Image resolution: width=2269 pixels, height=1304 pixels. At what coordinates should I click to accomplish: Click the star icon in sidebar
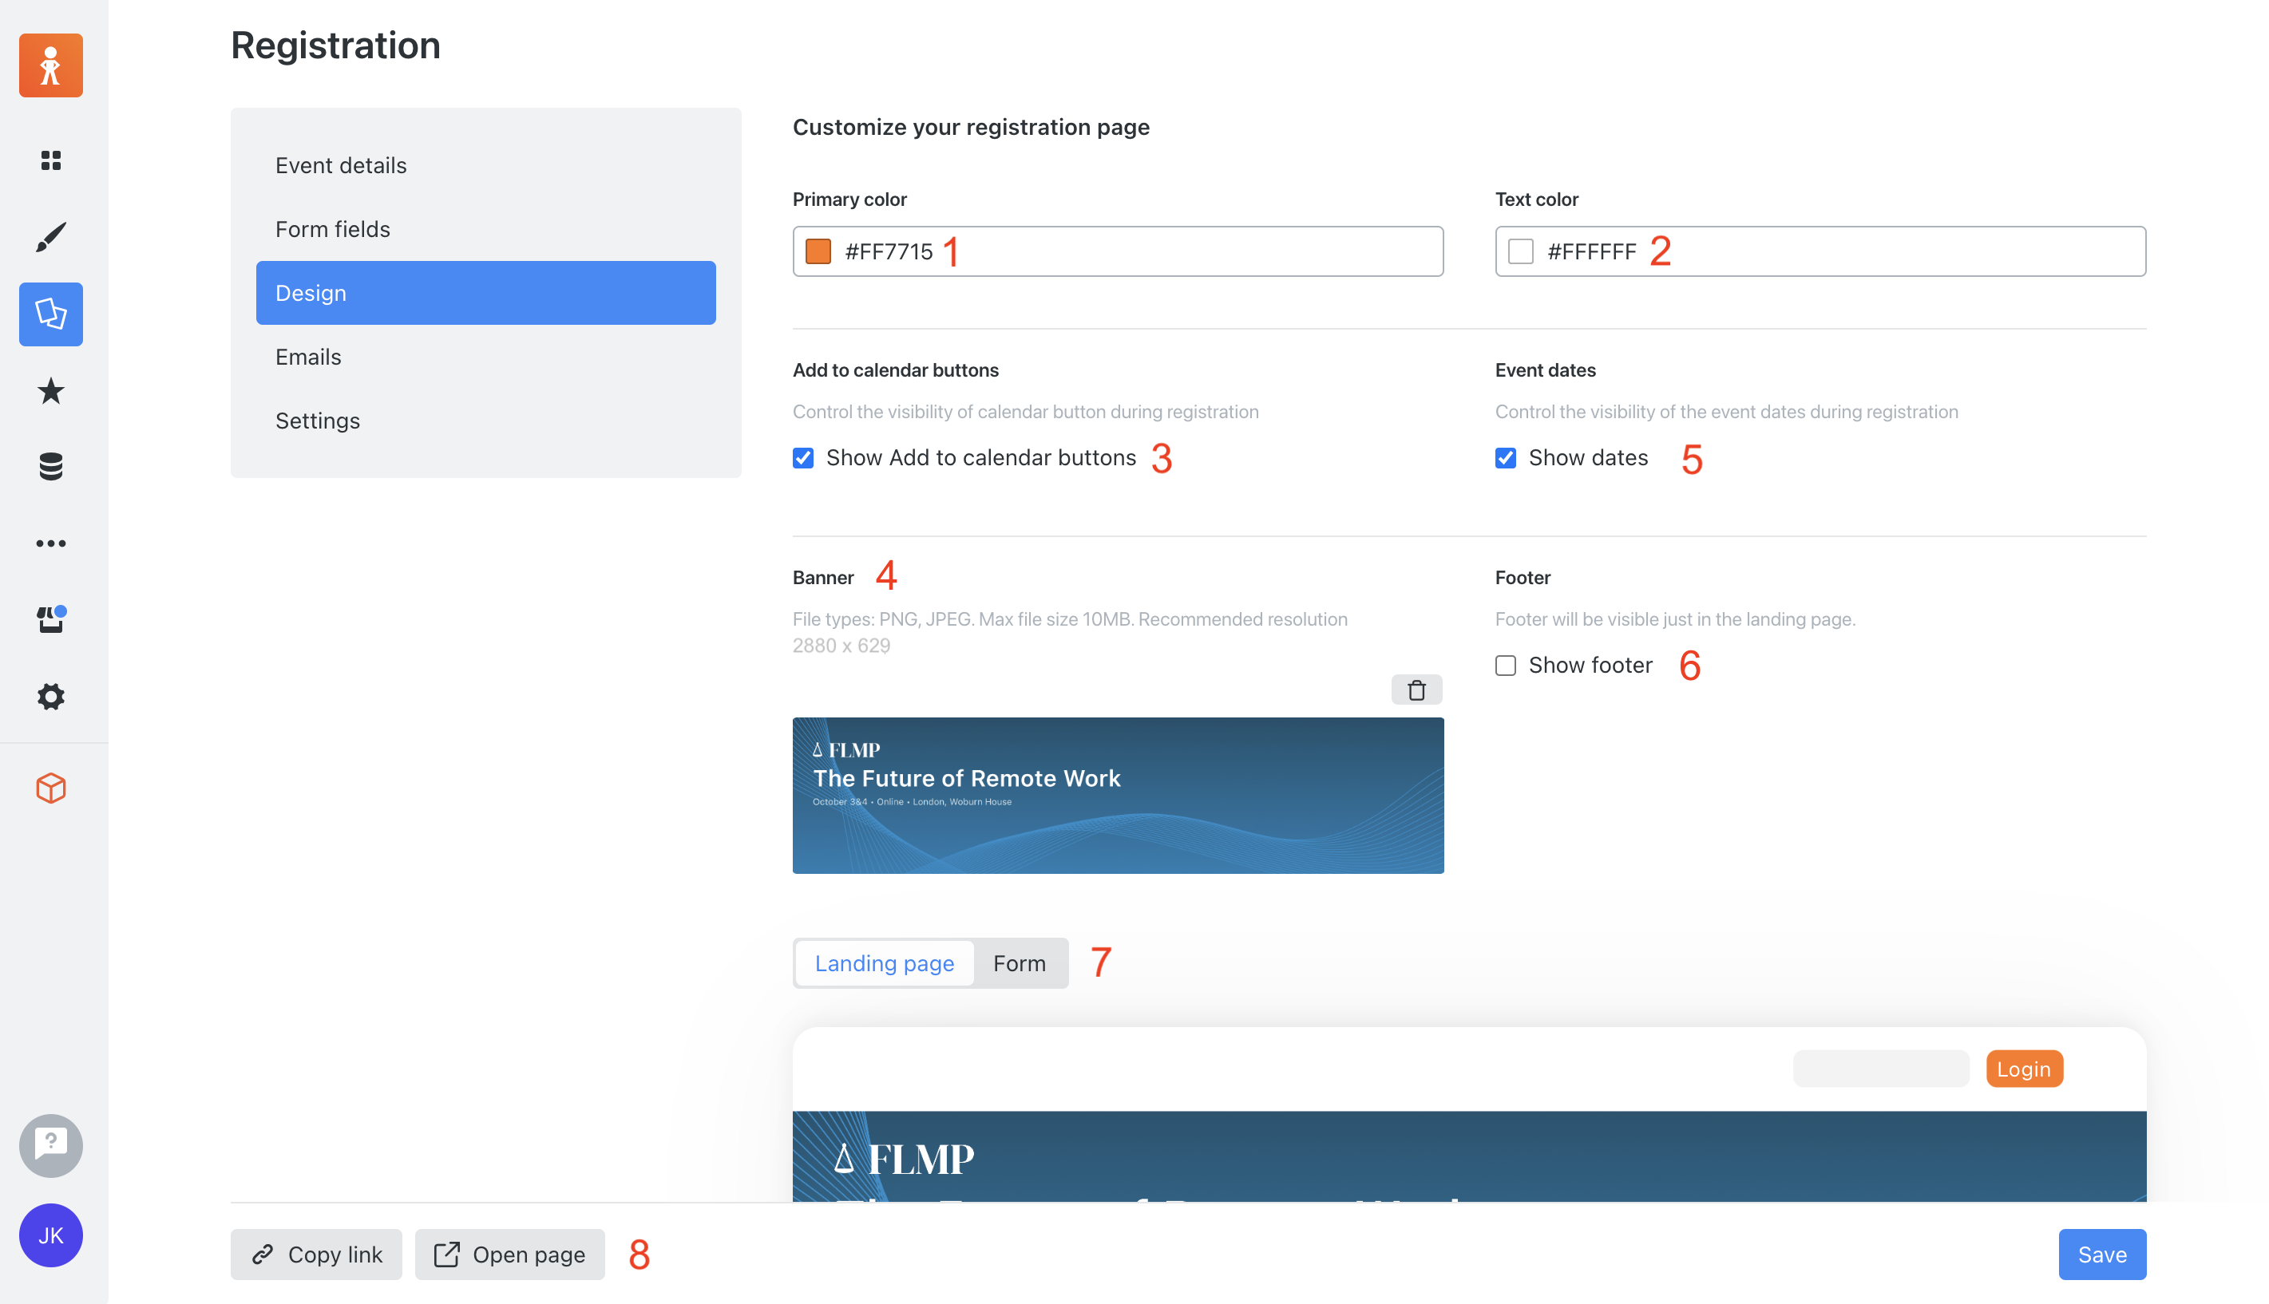51,390
